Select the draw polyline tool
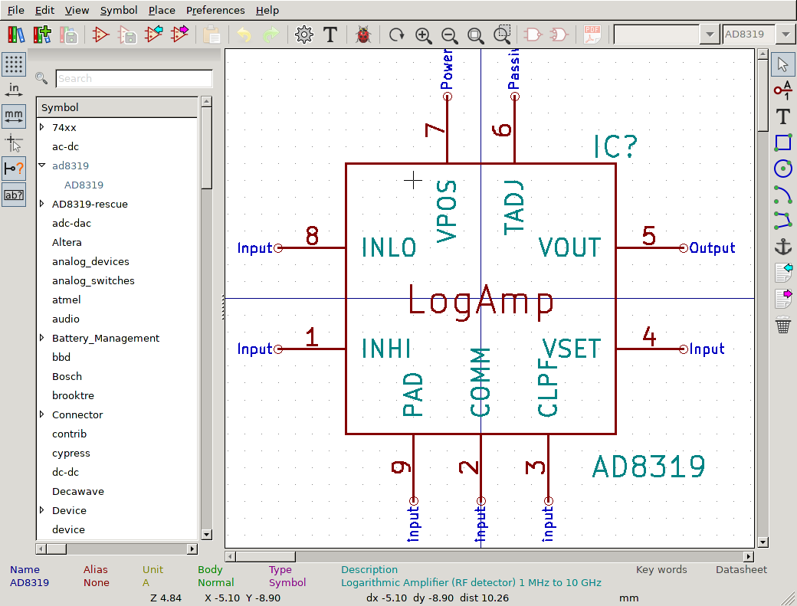The width and height of the screenshot is (797, 606). 782,221
